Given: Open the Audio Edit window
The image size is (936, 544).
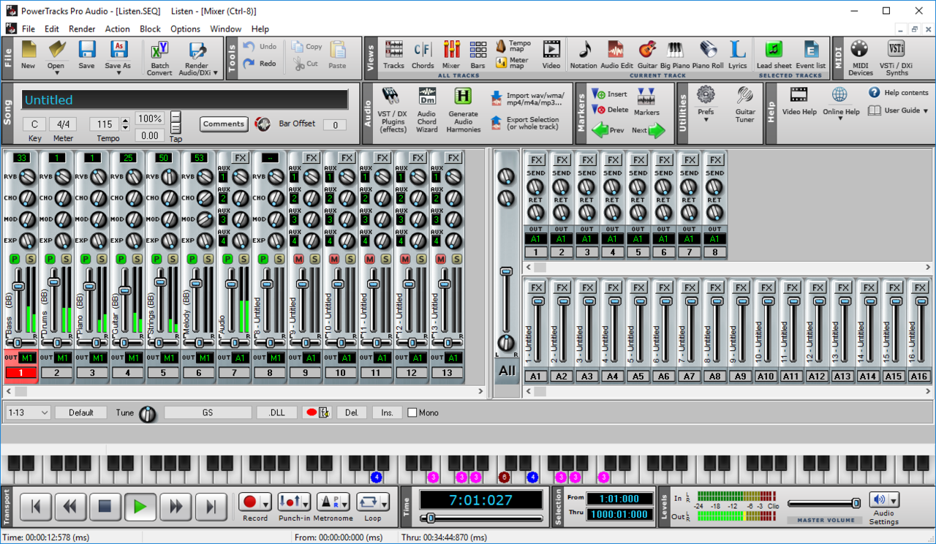Looking at the screenshot, I should pos(616,55).
